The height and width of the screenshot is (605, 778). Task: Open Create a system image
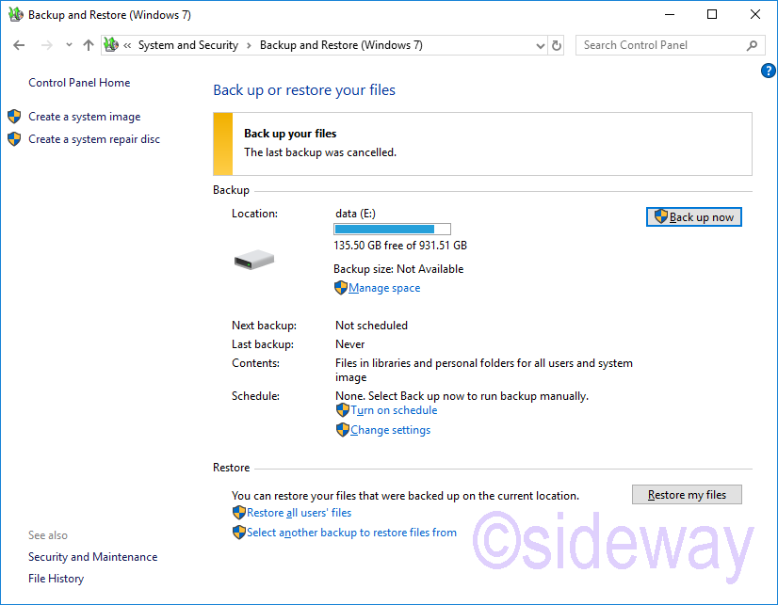point(84,117)
